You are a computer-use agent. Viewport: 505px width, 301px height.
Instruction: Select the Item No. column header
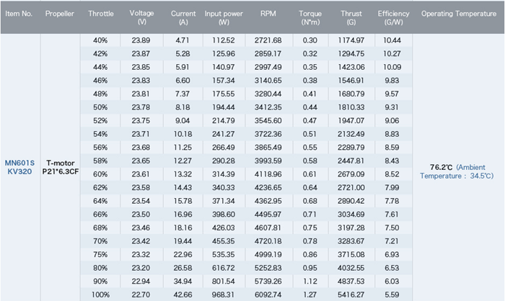pyautogui.click(x=19, y=14)
